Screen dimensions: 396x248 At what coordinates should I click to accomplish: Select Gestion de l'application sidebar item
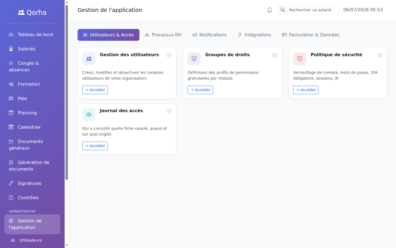[x=32, y=224]
